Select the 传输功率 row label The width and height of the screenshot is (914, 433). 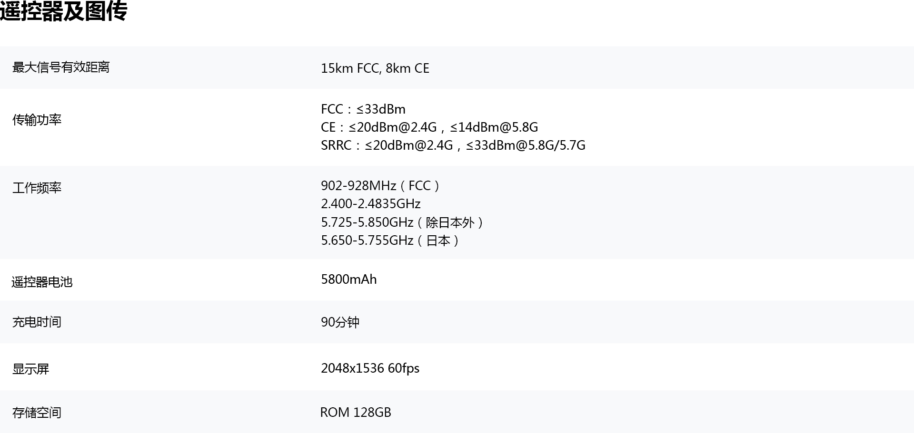(37, 120)
